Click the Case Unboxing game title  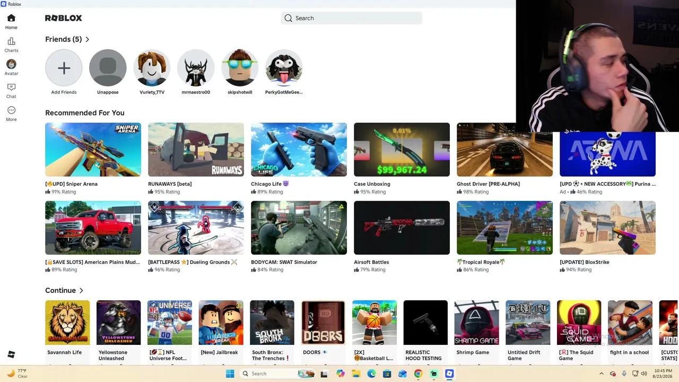coord(372,184)
